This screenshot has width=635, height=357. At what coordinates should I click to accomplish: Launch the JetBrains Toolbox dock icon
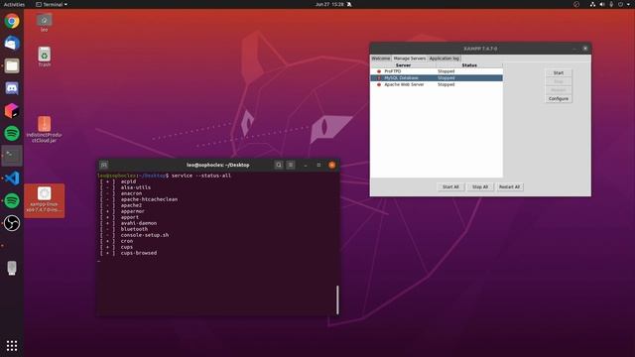pos(12,110)
